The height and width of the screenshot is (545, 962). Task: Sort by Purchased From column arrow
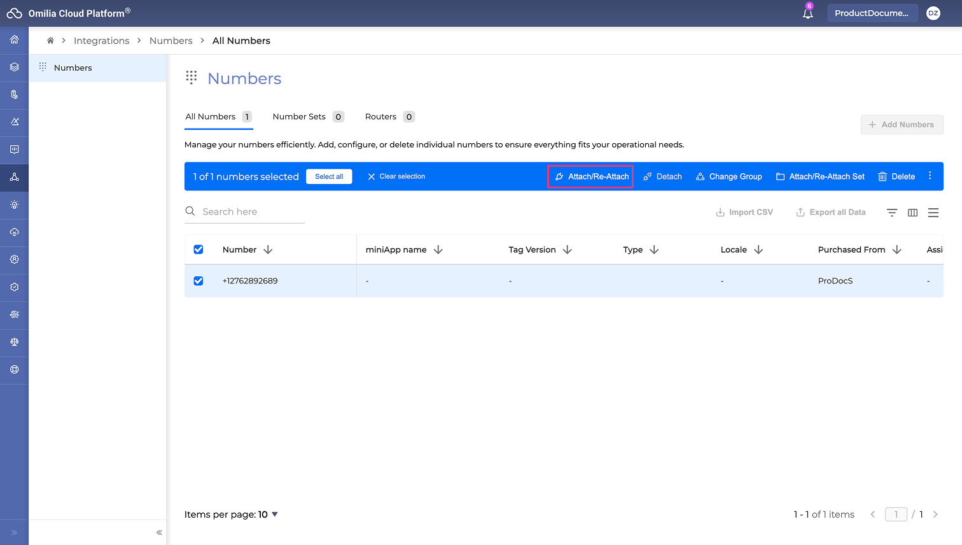click(896, 250)
